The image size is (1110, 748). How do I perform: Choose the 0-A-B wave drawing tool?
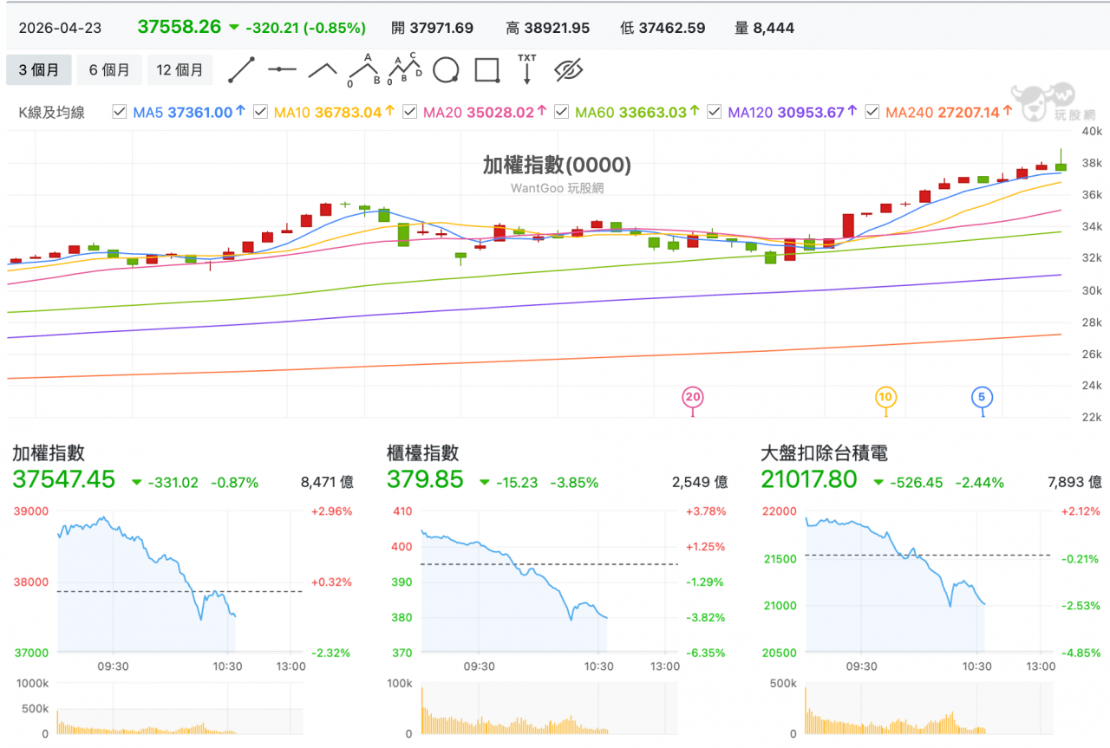click(x=362, y=69)
